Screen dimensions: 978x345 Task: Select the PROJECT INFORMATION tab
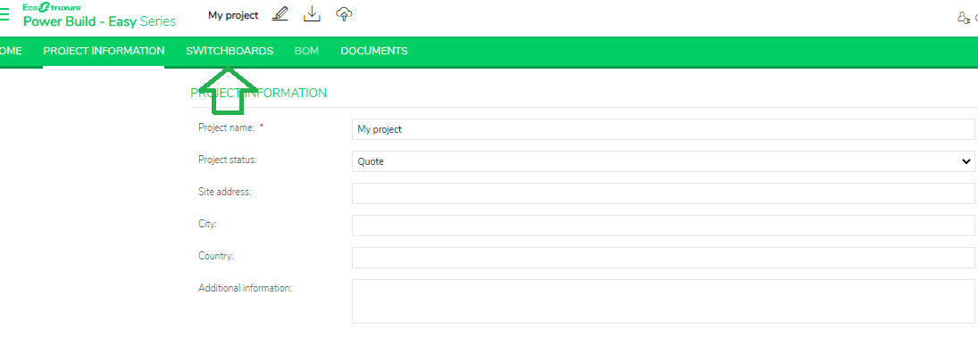(104, 51)
